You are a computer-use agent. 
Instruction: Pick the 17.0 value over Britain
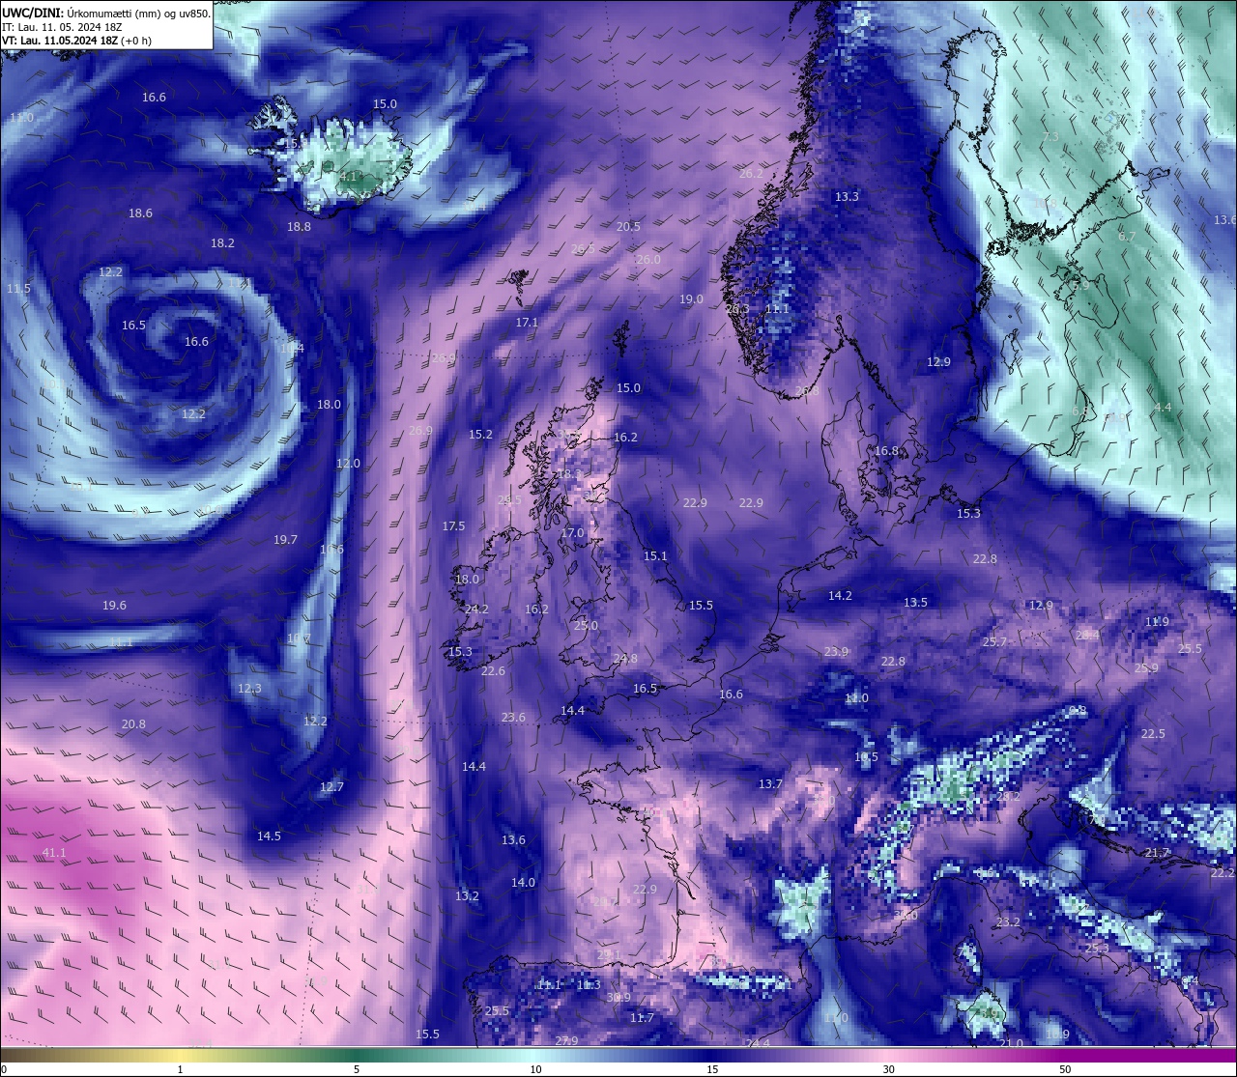pyautogui.click(x=572, y=533)
